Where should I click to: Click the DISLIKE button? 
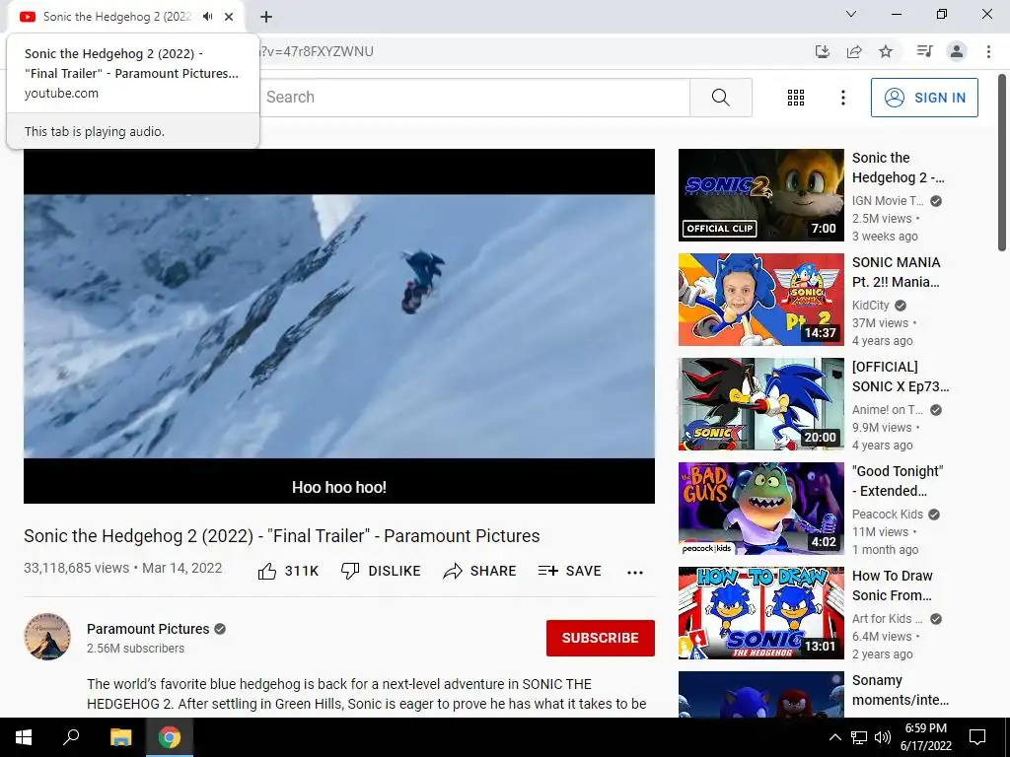coord(381,571)
